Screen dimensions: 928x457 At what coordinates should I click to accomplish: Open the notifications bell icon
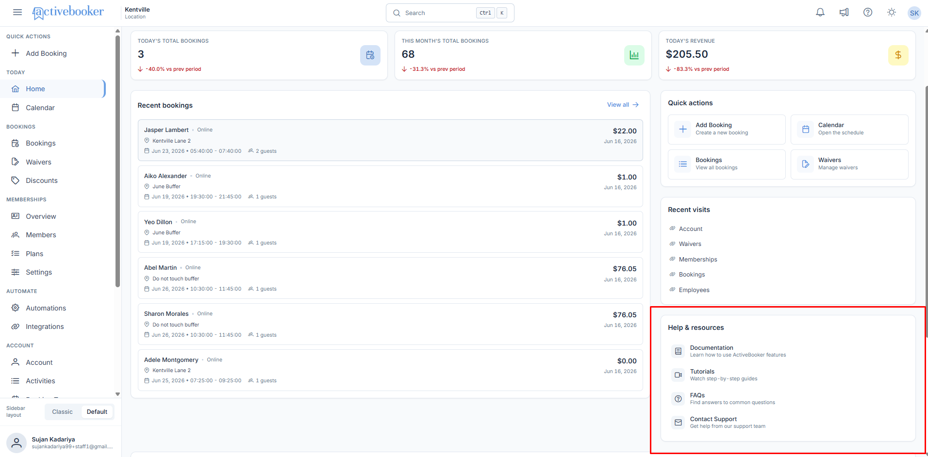820,13
